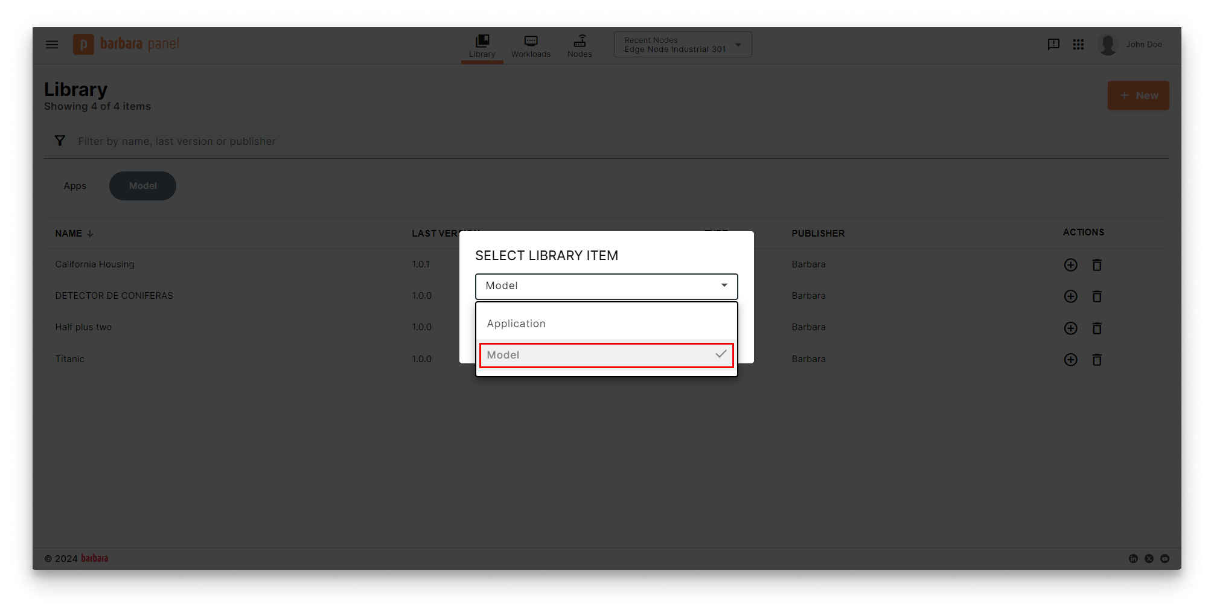Open the filter funnel icon

tap(60, 140)
